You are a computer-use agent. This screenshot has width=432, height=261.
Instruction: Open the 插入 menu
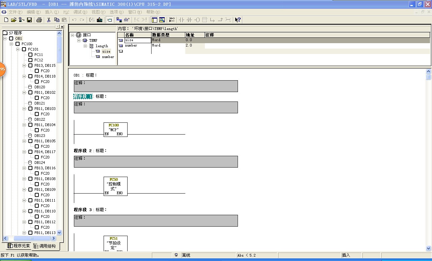[x=52, y=12]
